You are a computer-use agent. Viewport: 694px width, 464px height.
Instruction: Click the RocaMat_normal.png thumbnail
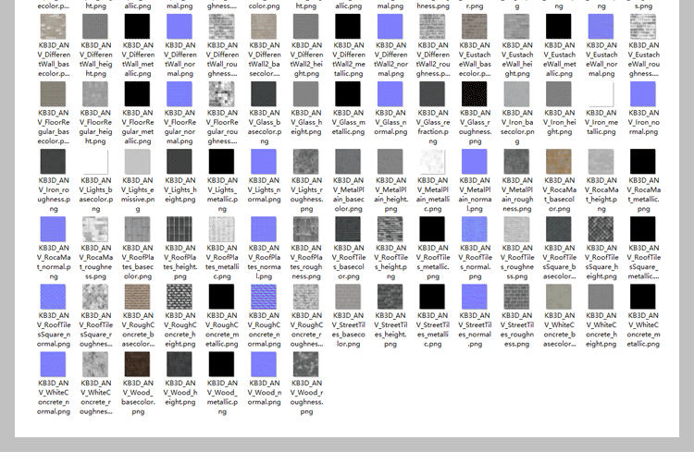click(53, 229)
